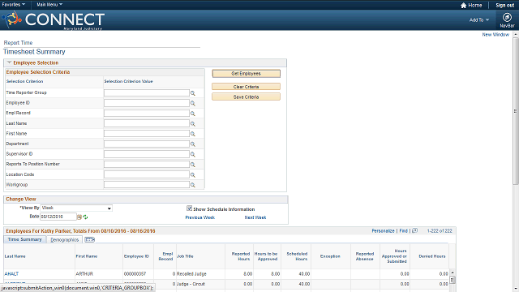Open the Main Menu dropdown
The image size is (519, 292).
click(x=49, y=5)
